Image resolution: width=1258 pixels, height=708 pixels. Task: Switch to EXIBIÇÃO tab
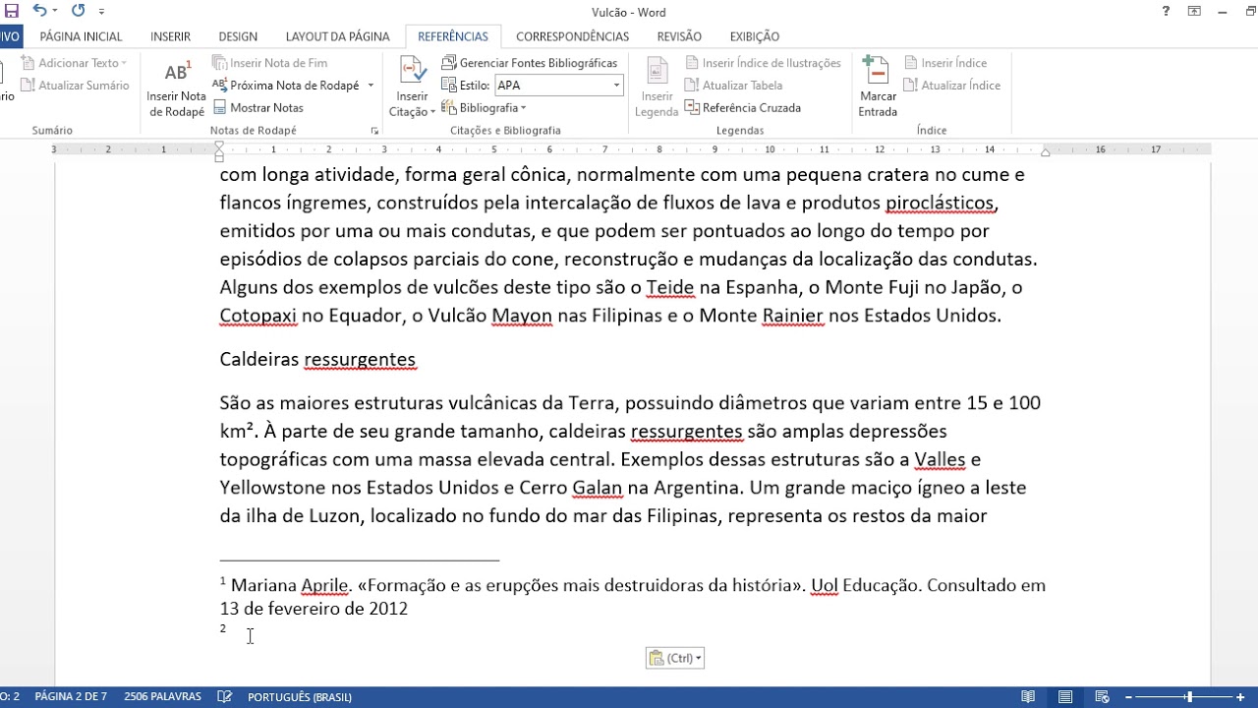[x=755, y=36]
